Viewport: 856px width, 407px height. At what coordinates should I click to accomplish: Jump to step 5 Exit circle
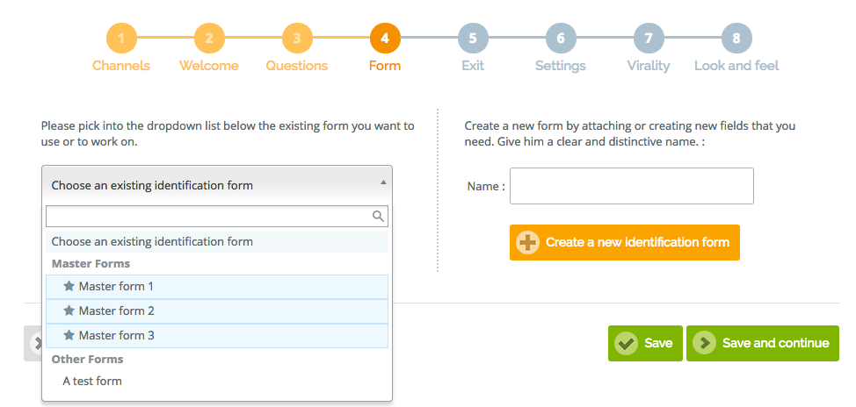(473, 39)
